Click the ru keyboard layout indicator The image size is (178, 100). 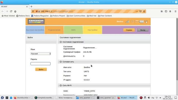pos(153,97)
